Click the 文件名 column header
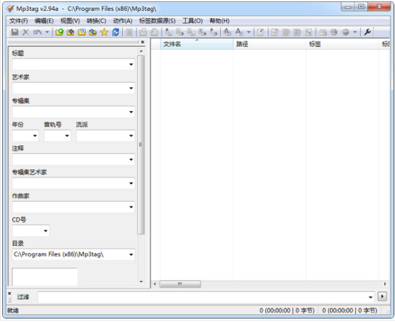Viewport: 395px width, 322px height. (197, 44)
